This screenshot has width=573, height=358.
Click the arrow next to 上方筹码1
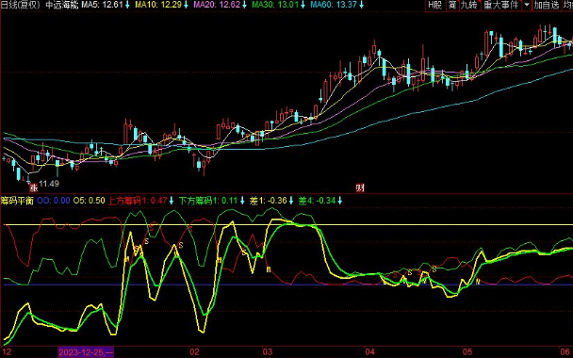pos(171,201)
